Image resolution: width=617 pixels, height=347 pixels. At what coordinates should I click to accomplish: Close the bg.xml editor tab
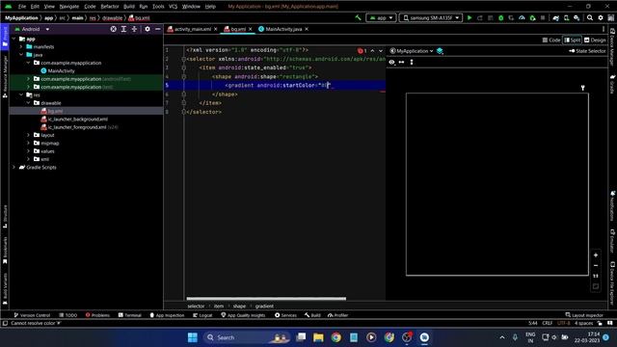[251, 29]
